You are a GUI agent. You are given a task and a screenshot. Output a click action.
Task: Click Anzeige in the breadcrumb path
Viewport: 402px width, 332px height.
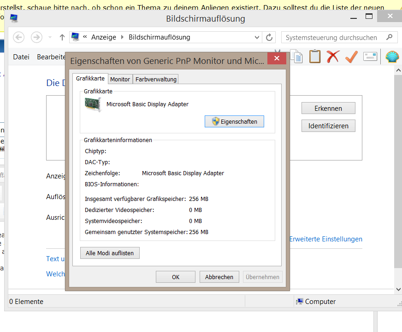pyautogui.click(x=104, y=37)
